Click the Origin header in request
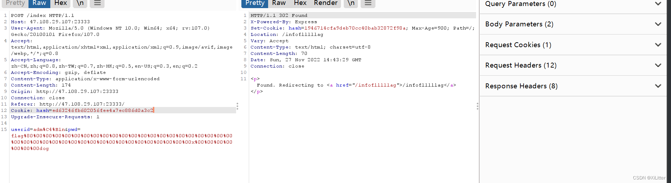The image size is (671, 183). [65, 91]
